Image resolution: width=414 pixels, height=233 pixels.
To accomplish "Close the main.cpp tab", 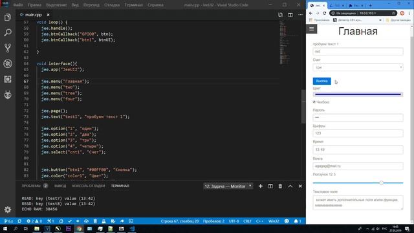I will [48, 15].
